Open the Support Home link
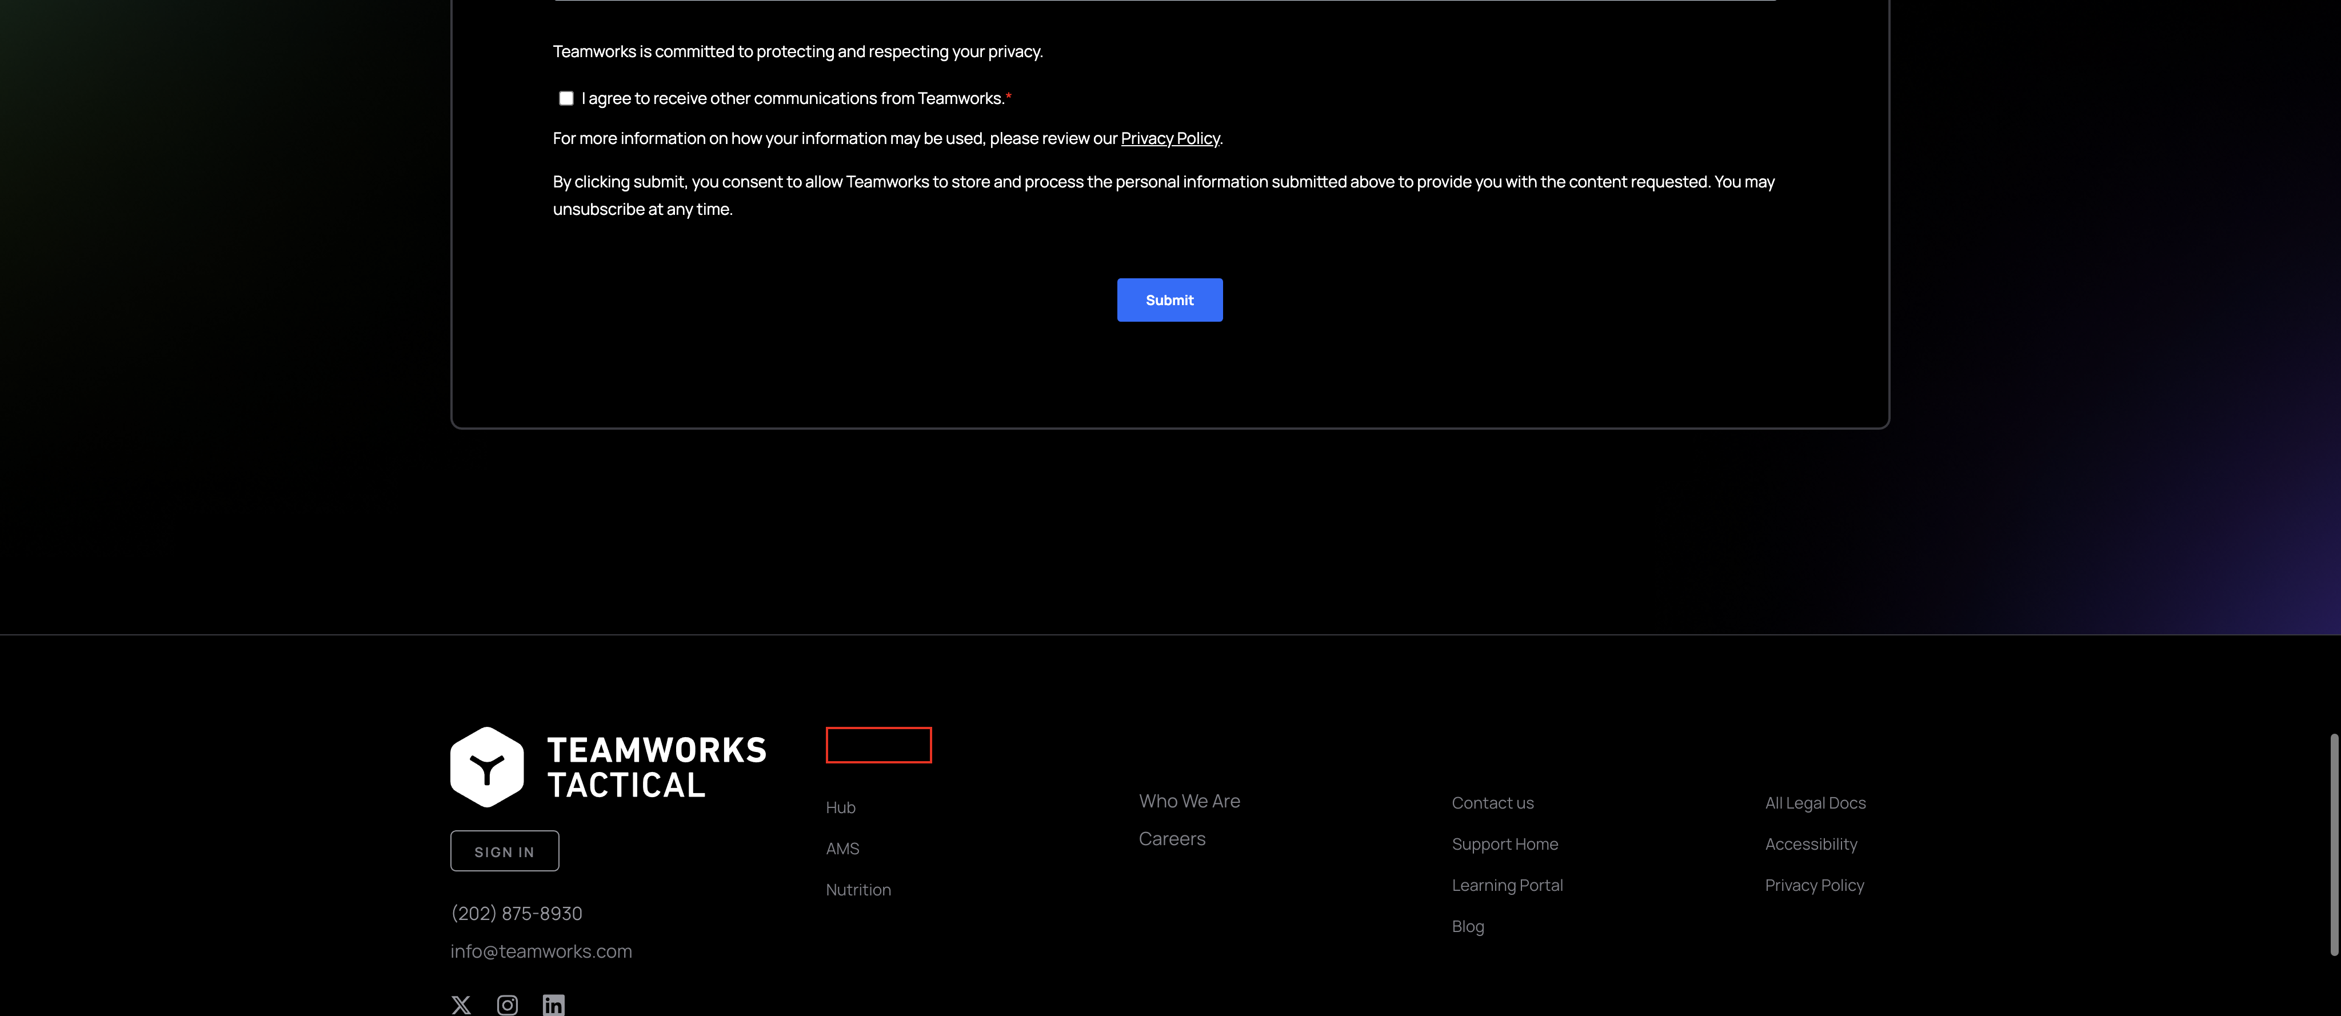This screenshot has width=2341, height=1016. (x=1504, y=843)
